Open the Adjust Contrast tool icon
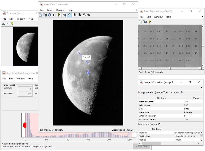Image resolution: width=205 pixels, height=151 pixels. click(54, 15)
